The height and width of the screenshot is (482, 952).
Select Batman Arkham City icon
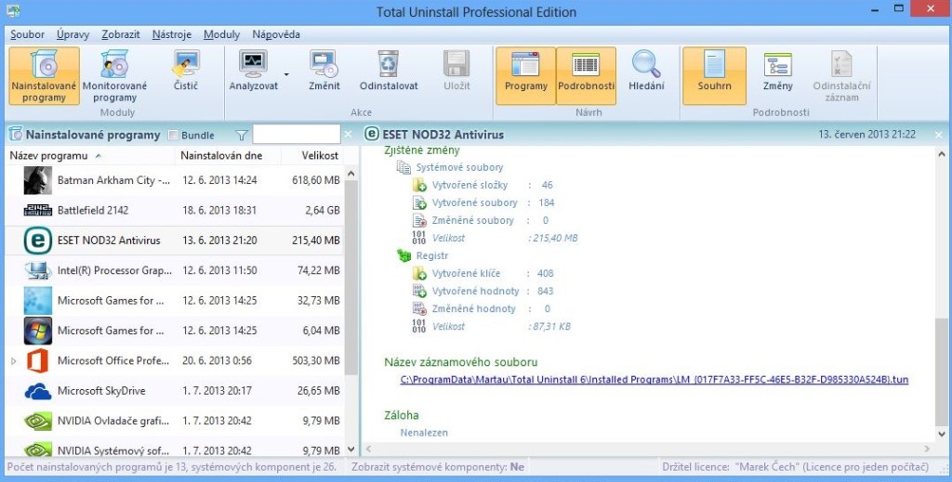point(37,180)
